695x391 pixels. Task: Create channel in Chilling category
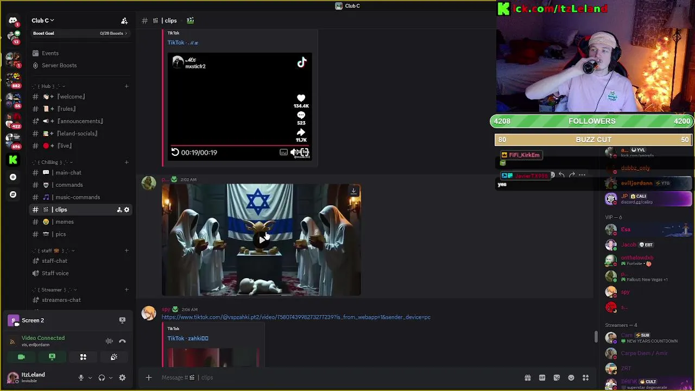(127, 162)
